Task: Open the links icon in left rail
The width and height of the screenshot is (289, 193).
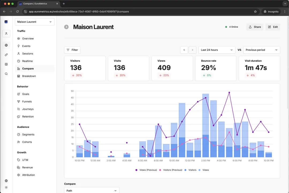Action: (6, 55)
